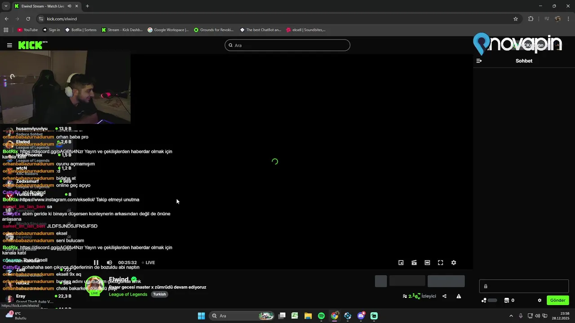This screenshot has height=323, width=575.
Task: Open Discord from the taskbar
Action: [x=361, y=316]
